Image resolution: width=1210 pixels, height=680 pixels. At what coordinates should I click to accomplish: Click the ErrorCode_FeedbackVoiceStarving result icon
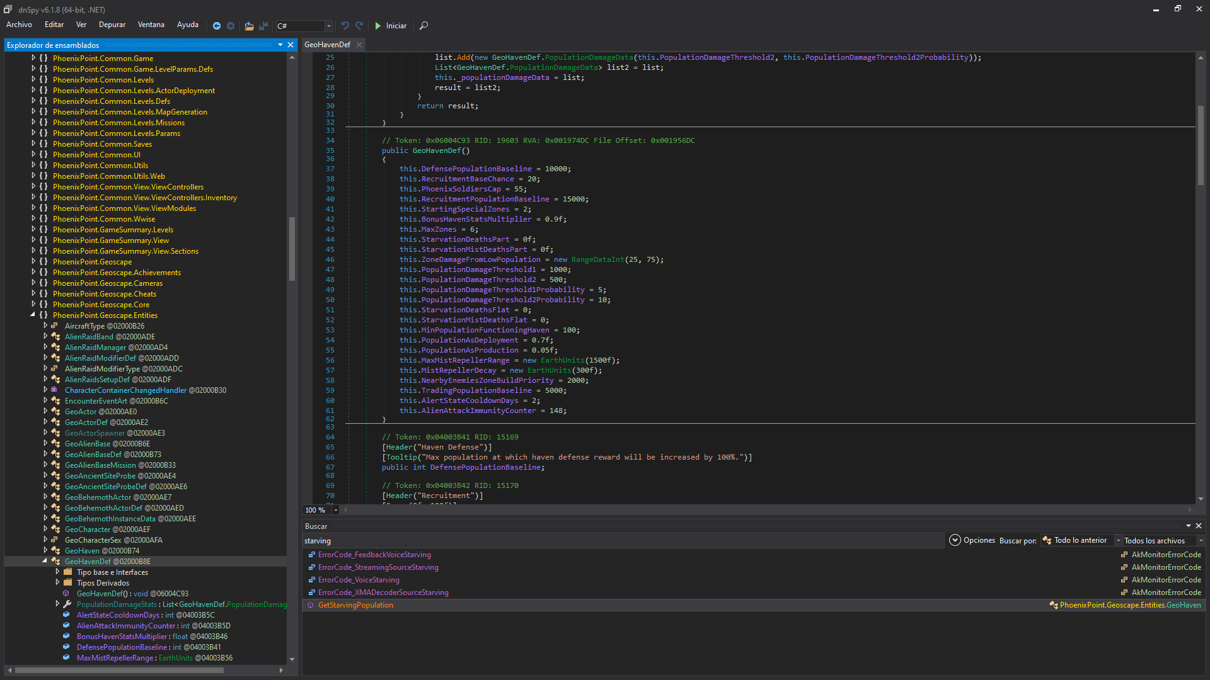[312, 555]
